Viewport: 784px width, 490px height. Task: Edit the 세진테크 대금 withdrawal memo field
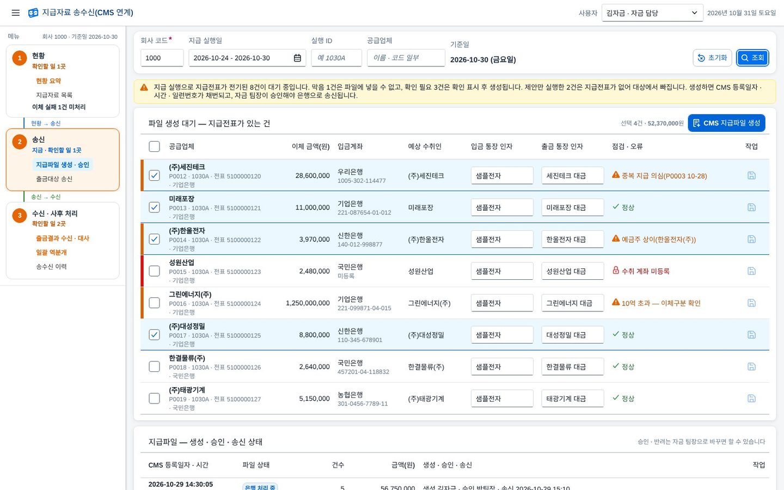[573, 175]
